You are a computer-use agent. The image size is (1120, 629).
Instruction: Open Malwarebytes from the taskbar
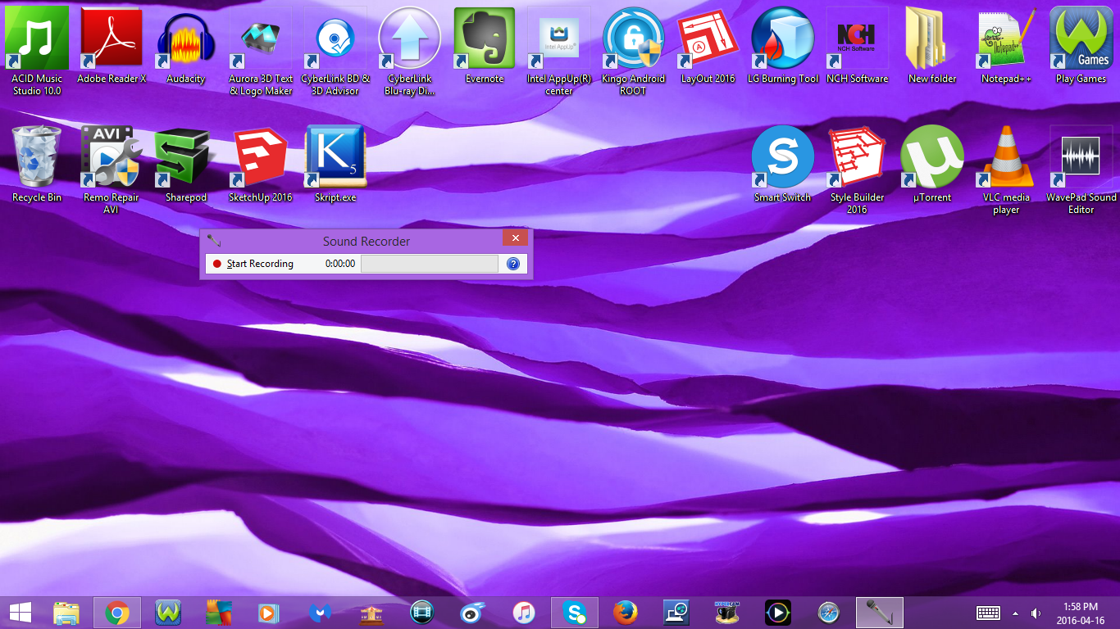[x=321, y=613]
